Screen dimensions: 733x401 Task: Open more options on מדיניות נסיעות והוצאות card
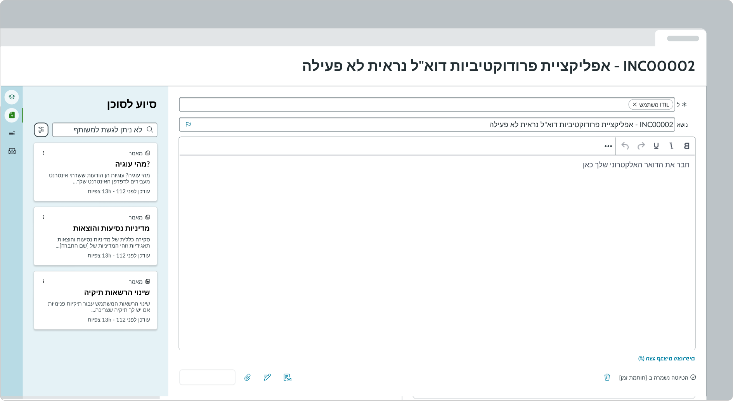point(44,217)
